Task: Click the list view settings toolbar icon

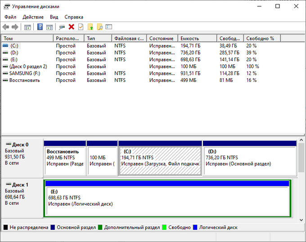Action: pos(109,27)
